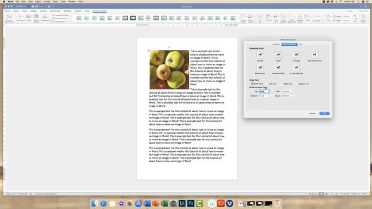This screenshot has height=209, width=372.
Task: Click the Crop icon in ribbon
Action: click(328, 18)
